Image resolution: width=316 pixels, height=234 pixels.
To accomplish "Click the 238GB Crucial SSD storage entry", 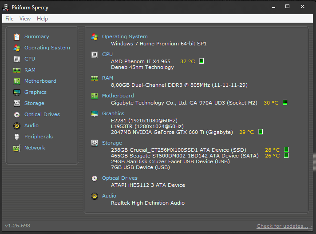I will 178,150.
